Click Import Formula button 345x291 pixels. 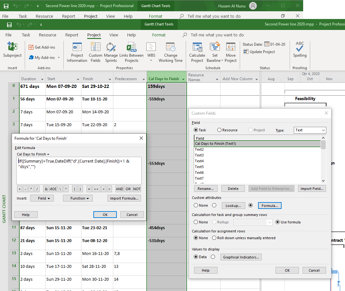124,198
